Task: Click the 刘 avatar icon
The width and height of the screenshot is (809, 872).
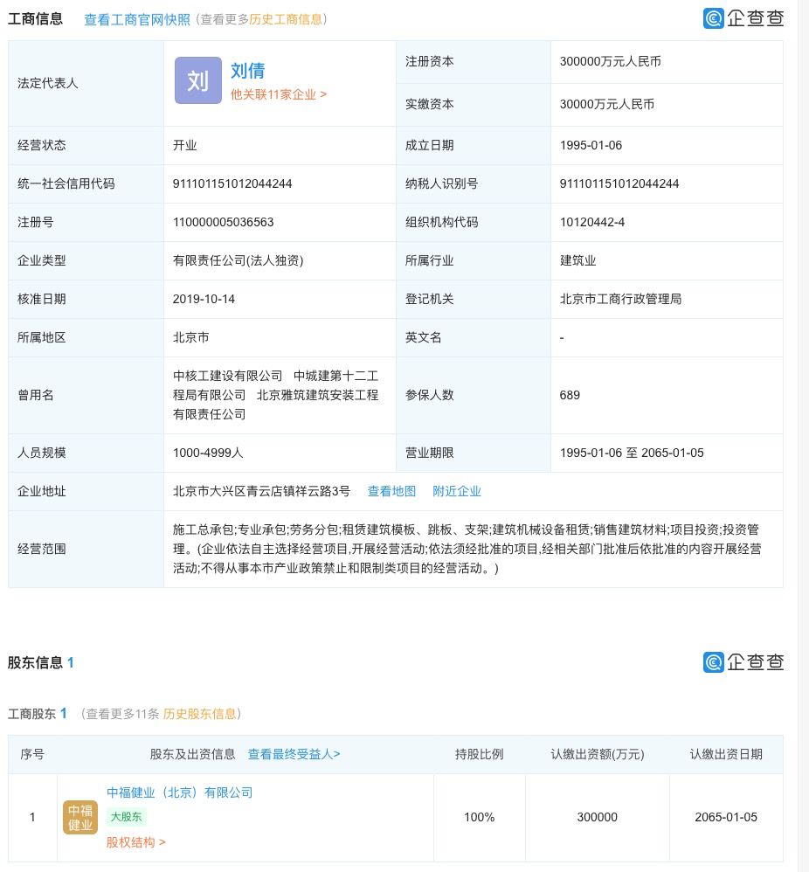Action: (198, 80)
